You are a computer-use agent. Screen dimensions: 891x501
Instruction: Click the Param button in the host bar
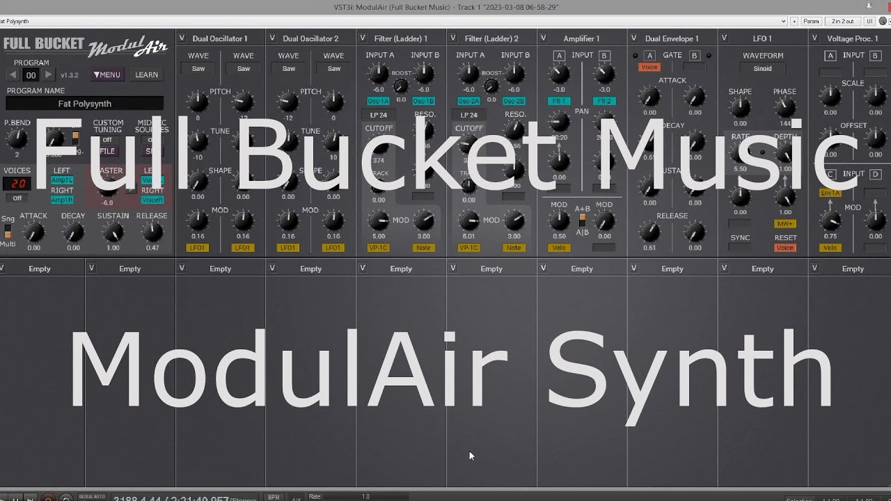[x=812, y=22]
